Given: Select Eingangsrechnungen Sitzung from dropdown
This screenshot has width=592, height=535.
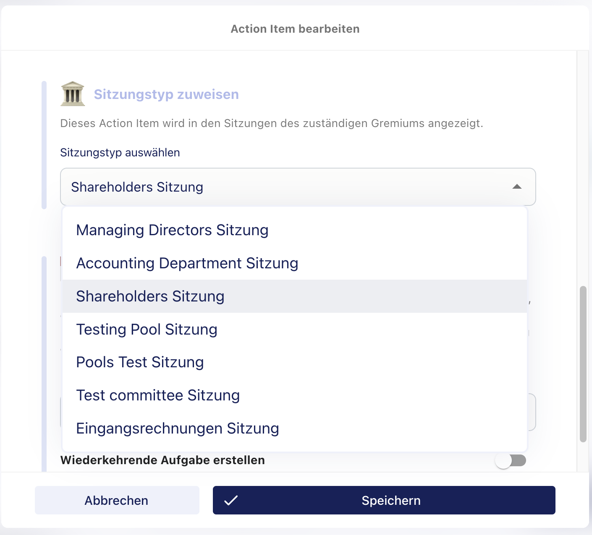Looking at the screenshot, I should pyautogui.click(x=295, y=429).
